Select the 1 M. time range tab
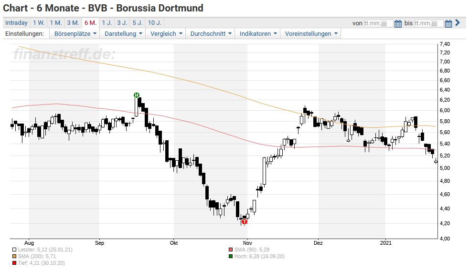The width and height of the screenshot is (469, 271). coord(55,23)
